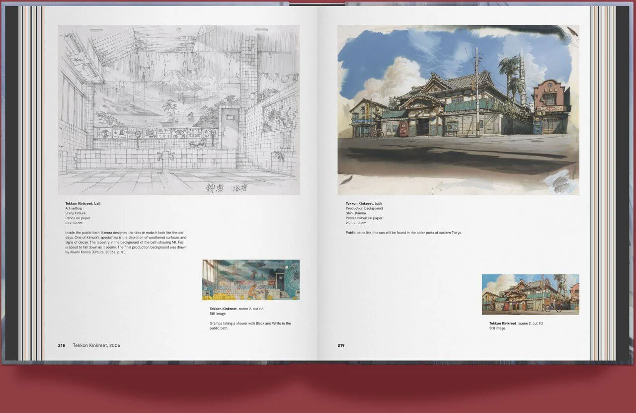Click 'Pencil on paper' medium line
The height and width of the screenshot is (413, 636).
pyautogui.click(x=77, y=218)
